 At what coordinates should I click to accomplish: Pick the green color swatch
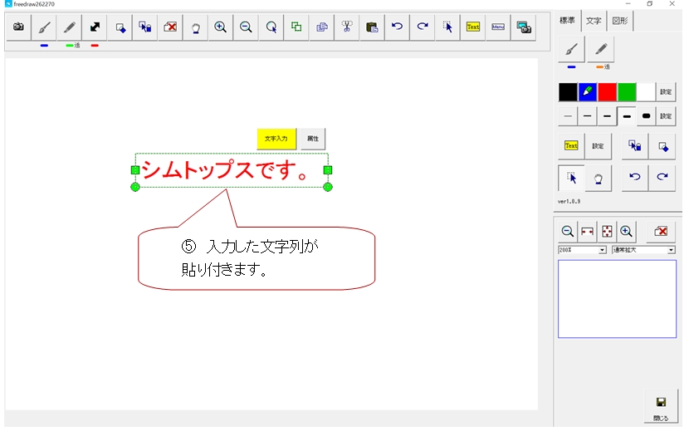click(627, 92)
